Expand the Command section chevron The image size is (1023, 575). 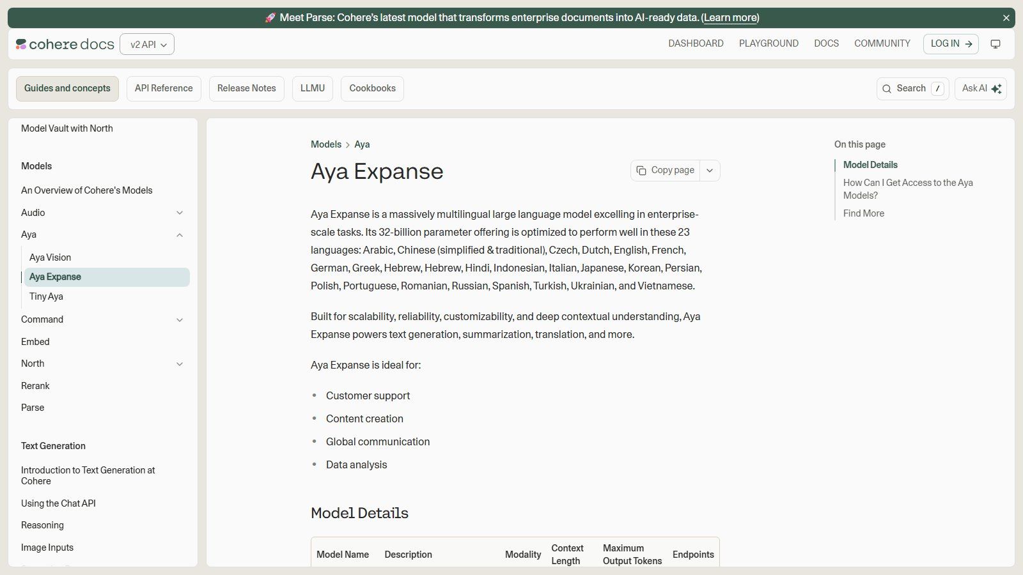point(180,320)
